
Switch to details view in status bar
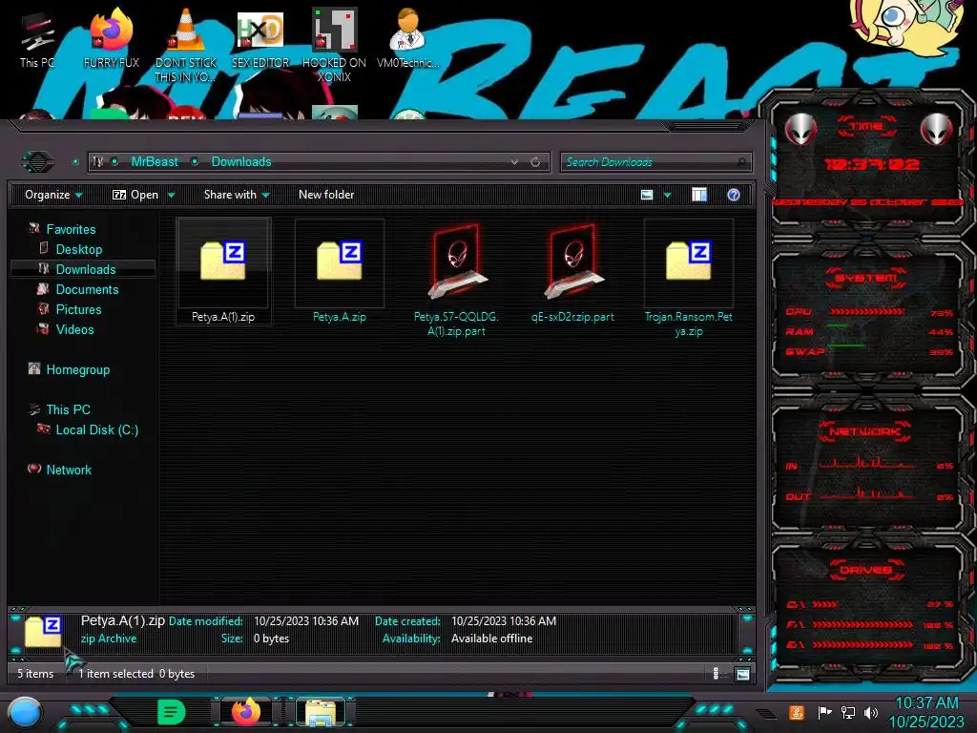pos(716,673)
